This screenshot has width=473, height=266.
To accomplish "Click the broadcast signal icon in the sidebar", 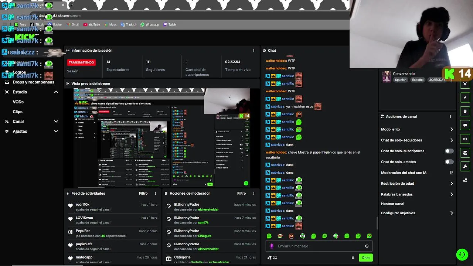I will click(465, 139).
